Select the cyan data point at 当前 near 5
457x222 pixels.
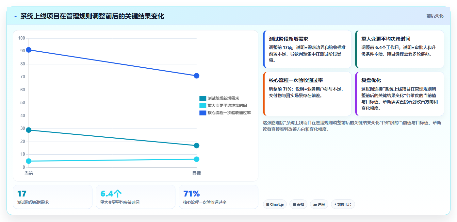pyautogui.click(x=29, y=161)
